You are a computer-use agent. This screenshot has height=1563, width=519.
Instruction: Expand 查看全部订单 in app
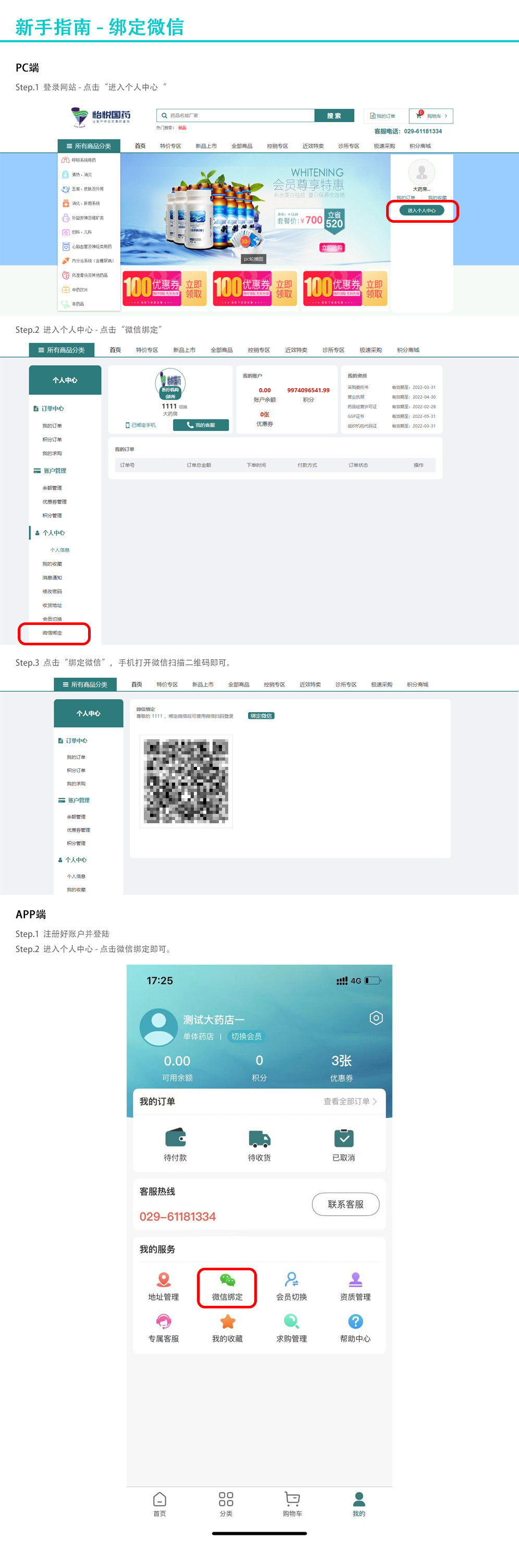pyautogui.click(x=350, y=1101)
